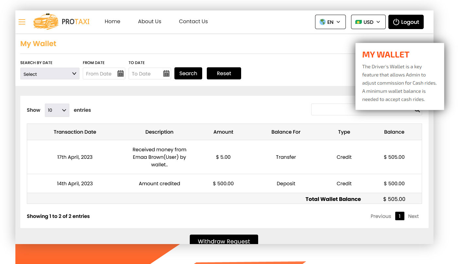The width and height of the screenshot is (461, 264).
Task: Open About Us page
Action: point(150,22)
